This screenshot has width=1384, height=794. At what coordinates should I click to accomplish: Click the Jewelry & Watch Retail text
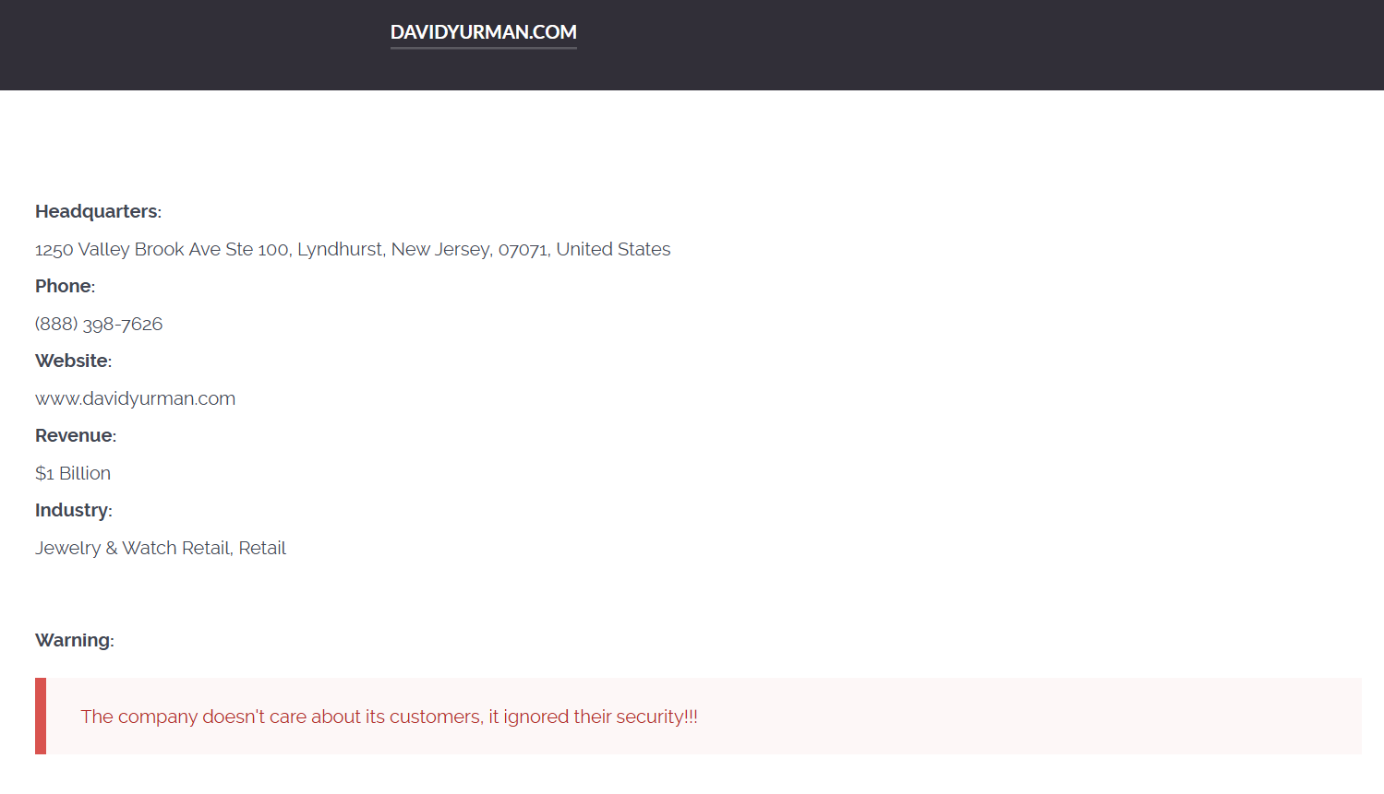pos(132,548)
